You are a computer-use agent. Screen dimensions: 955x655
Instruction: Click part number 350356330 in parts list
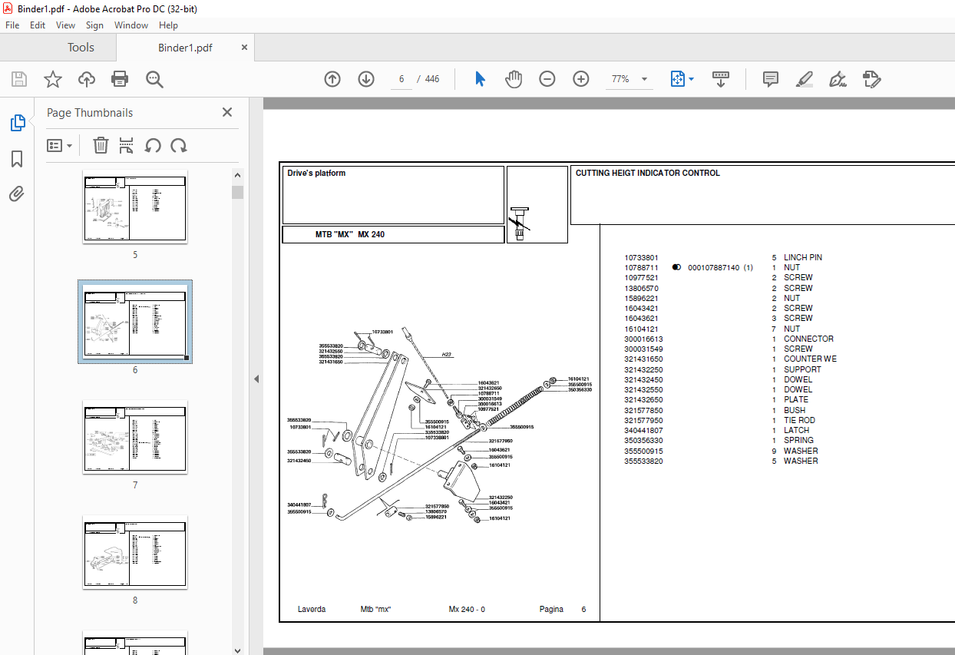click(x=643, y=441)
